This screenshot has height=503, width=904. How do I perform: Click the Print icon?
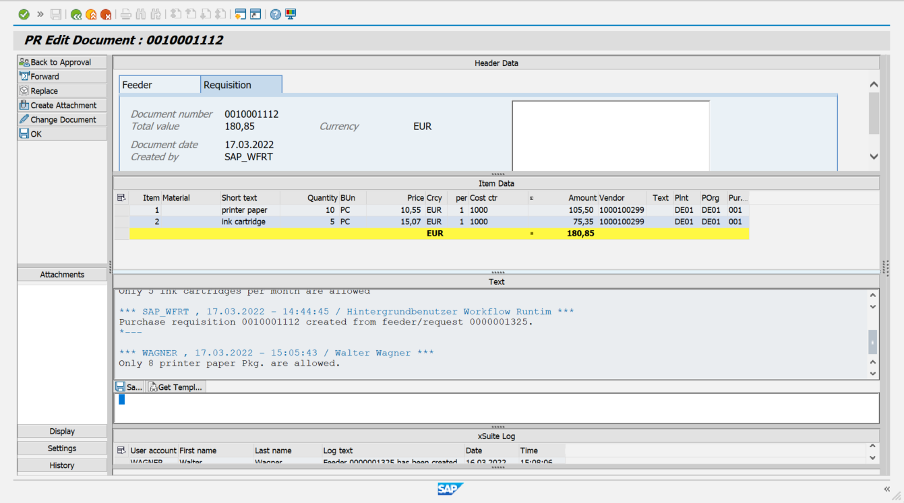(126, 14)
